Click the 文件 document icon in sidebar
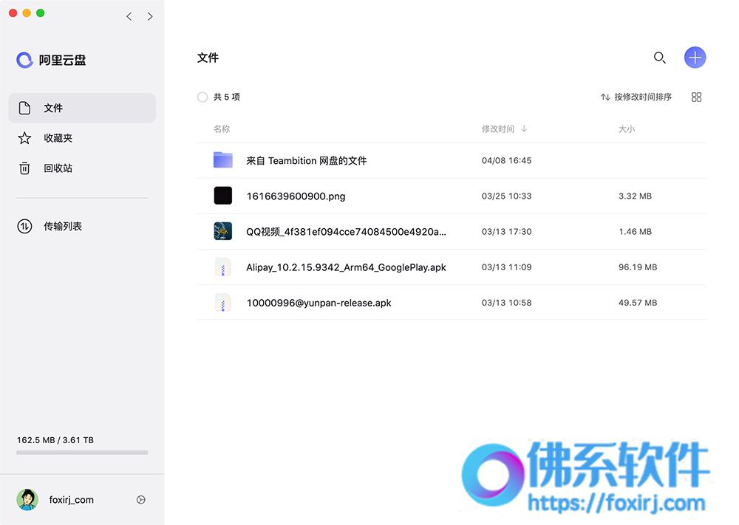 tap(24, 108)
